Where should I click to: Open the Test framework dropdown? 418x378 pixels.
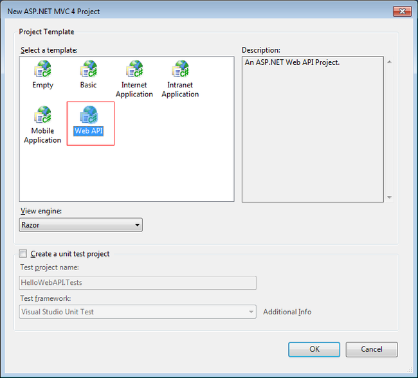[138, 312]
